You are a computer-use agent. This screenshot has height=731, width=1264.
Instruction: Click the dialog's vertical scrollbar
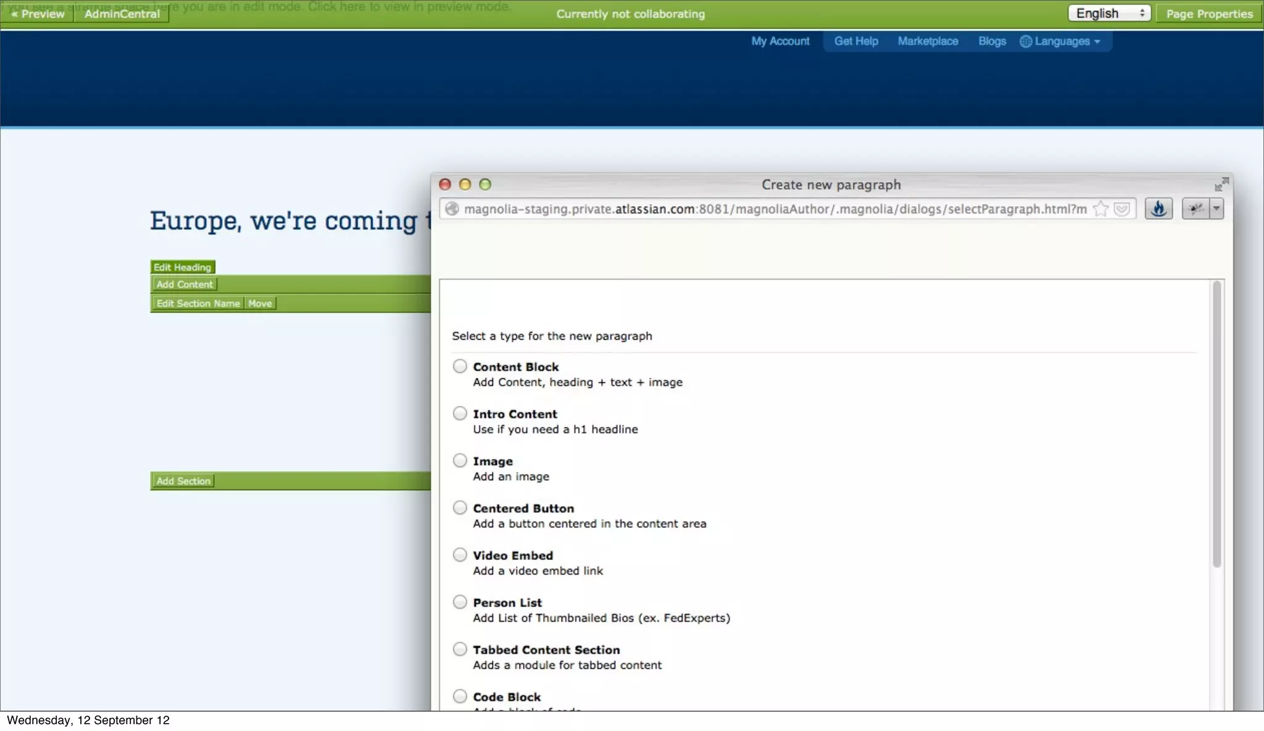pos(1216,425)
